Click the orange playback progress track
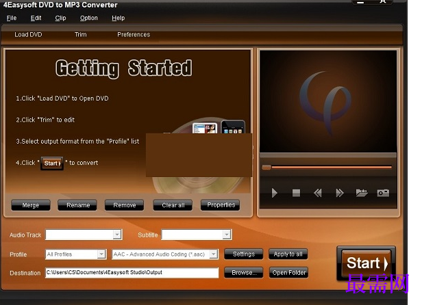 tap(332, 168)
